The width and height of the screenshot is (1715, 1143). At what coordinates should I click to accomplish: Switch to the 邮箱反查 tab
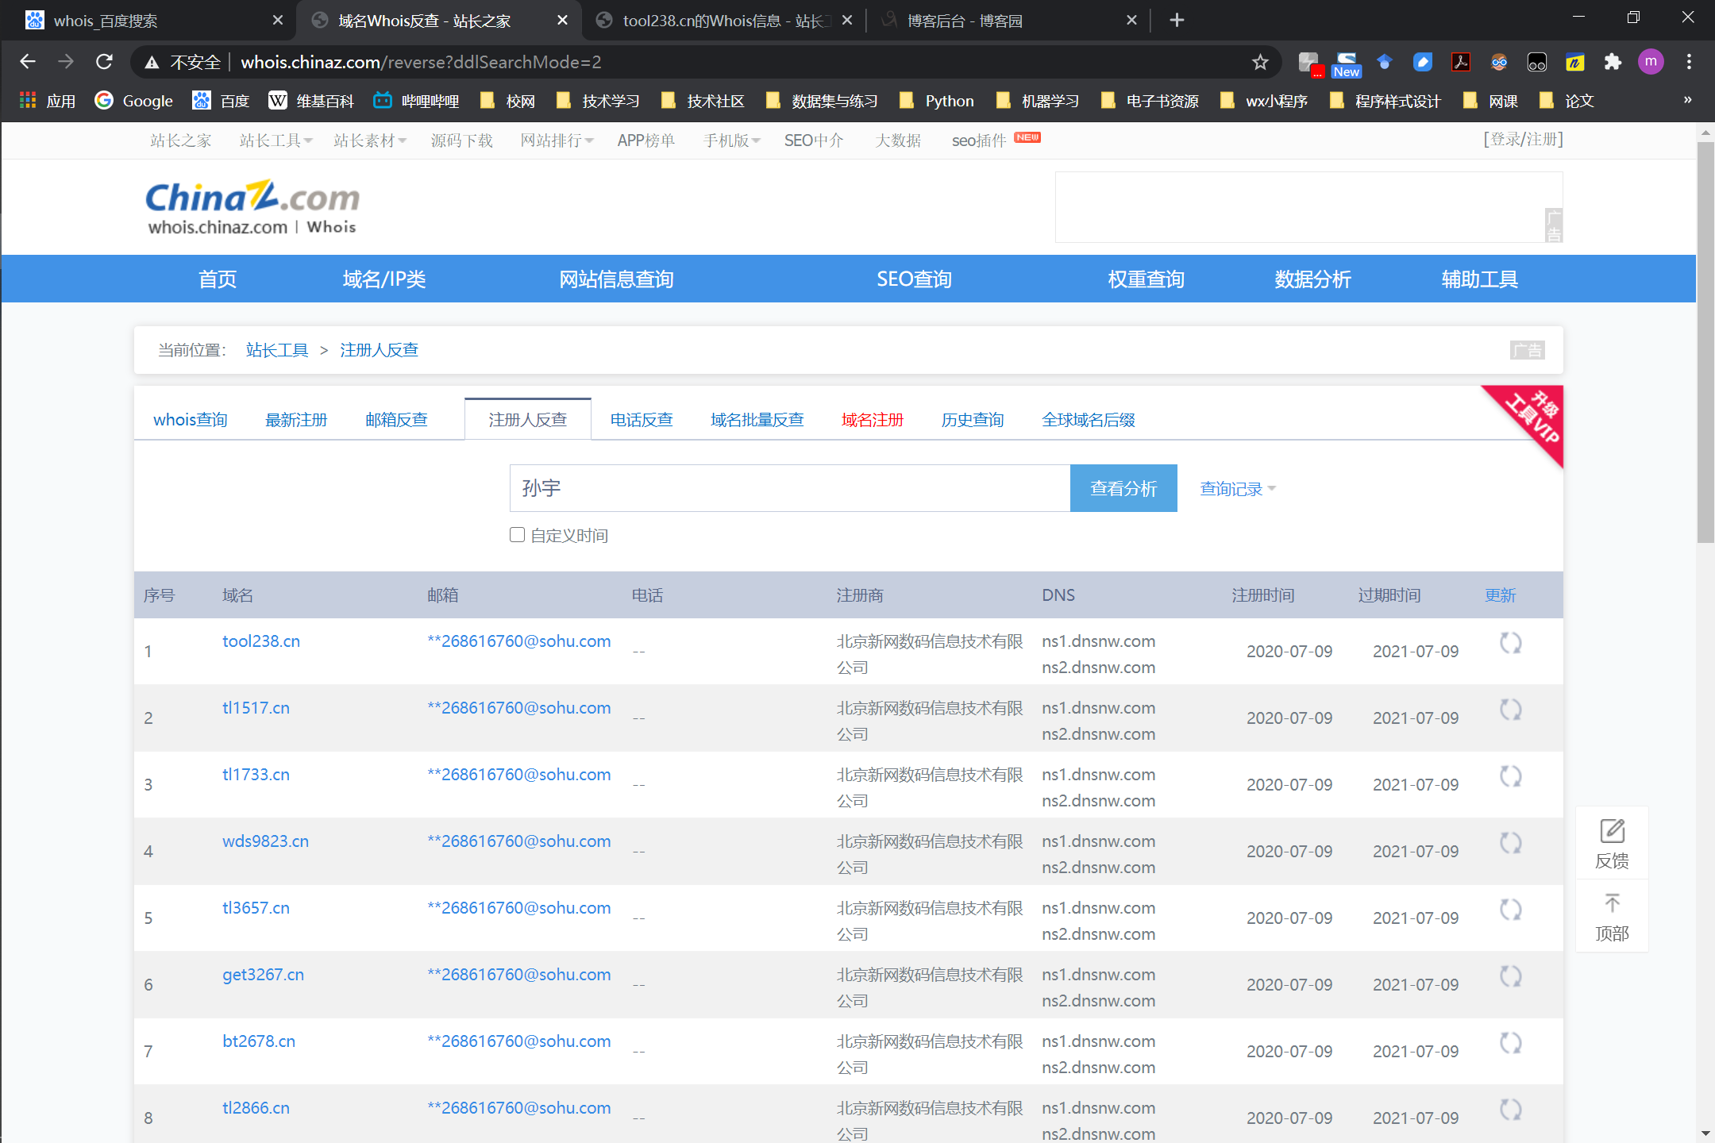396,420
